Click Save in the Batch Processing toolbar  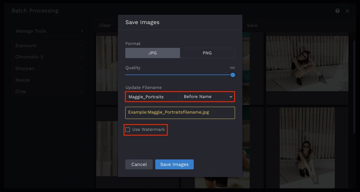click(252, 26)
